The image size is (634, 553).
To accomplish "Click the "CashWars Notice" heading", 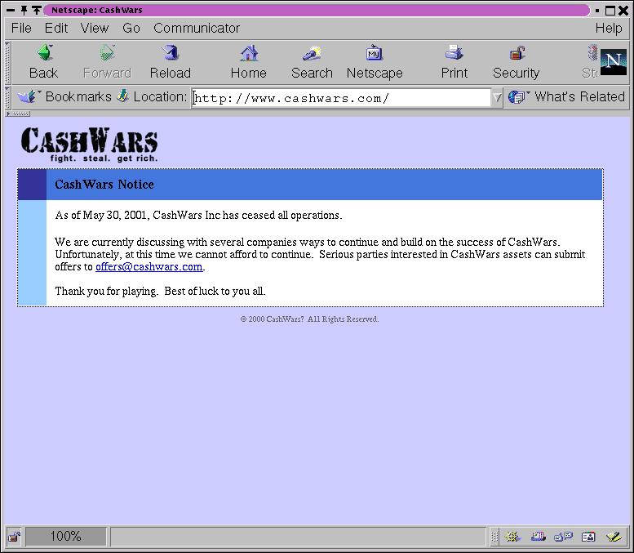I will coord(104,185).
